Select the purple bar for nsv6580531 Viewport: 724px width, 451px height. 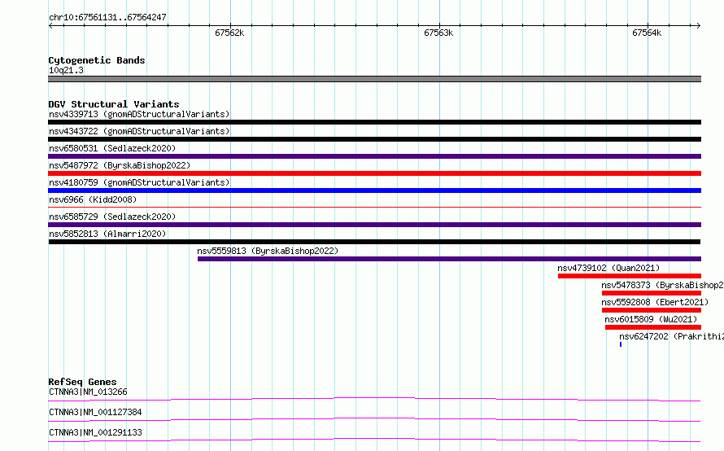click(374, 156)
